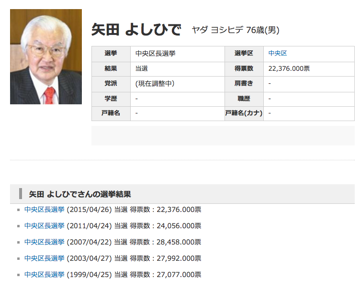Select vote count 28,458.000票 in list

click(179, 242)
